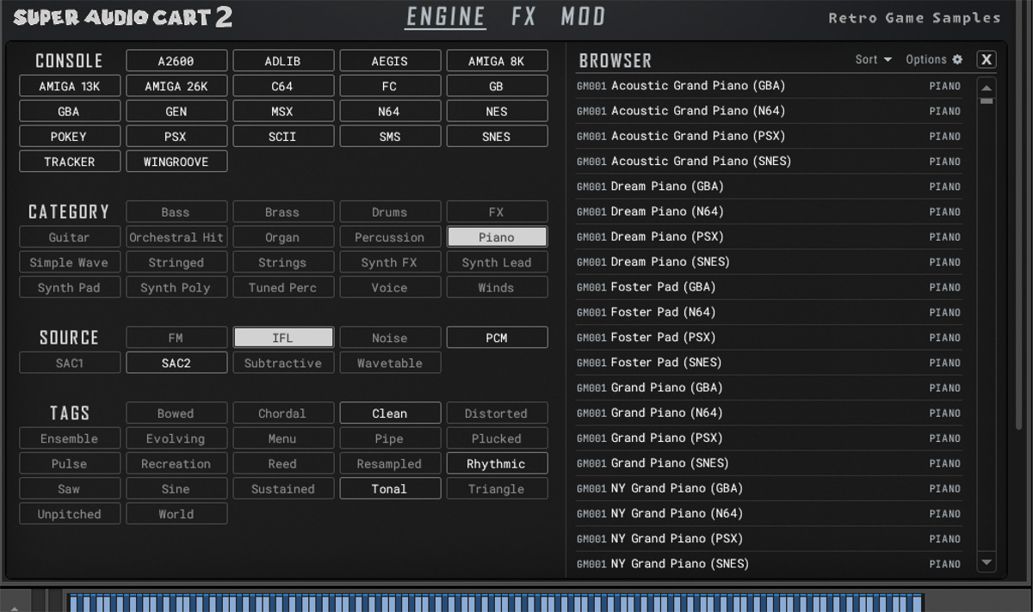Select the GEN console button
Screen dimensions: 1033x612
tap(176, 111)
